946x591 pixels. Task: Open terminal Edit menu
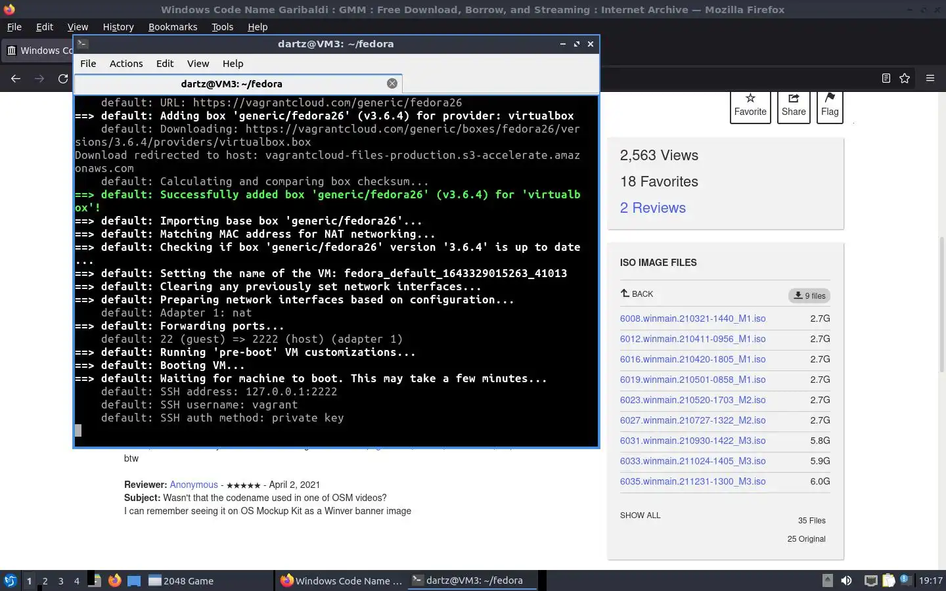(165, 64)
